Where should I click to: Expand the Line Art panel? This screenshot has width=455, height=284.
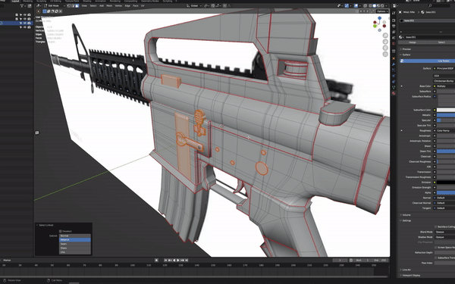coord(406,270)
